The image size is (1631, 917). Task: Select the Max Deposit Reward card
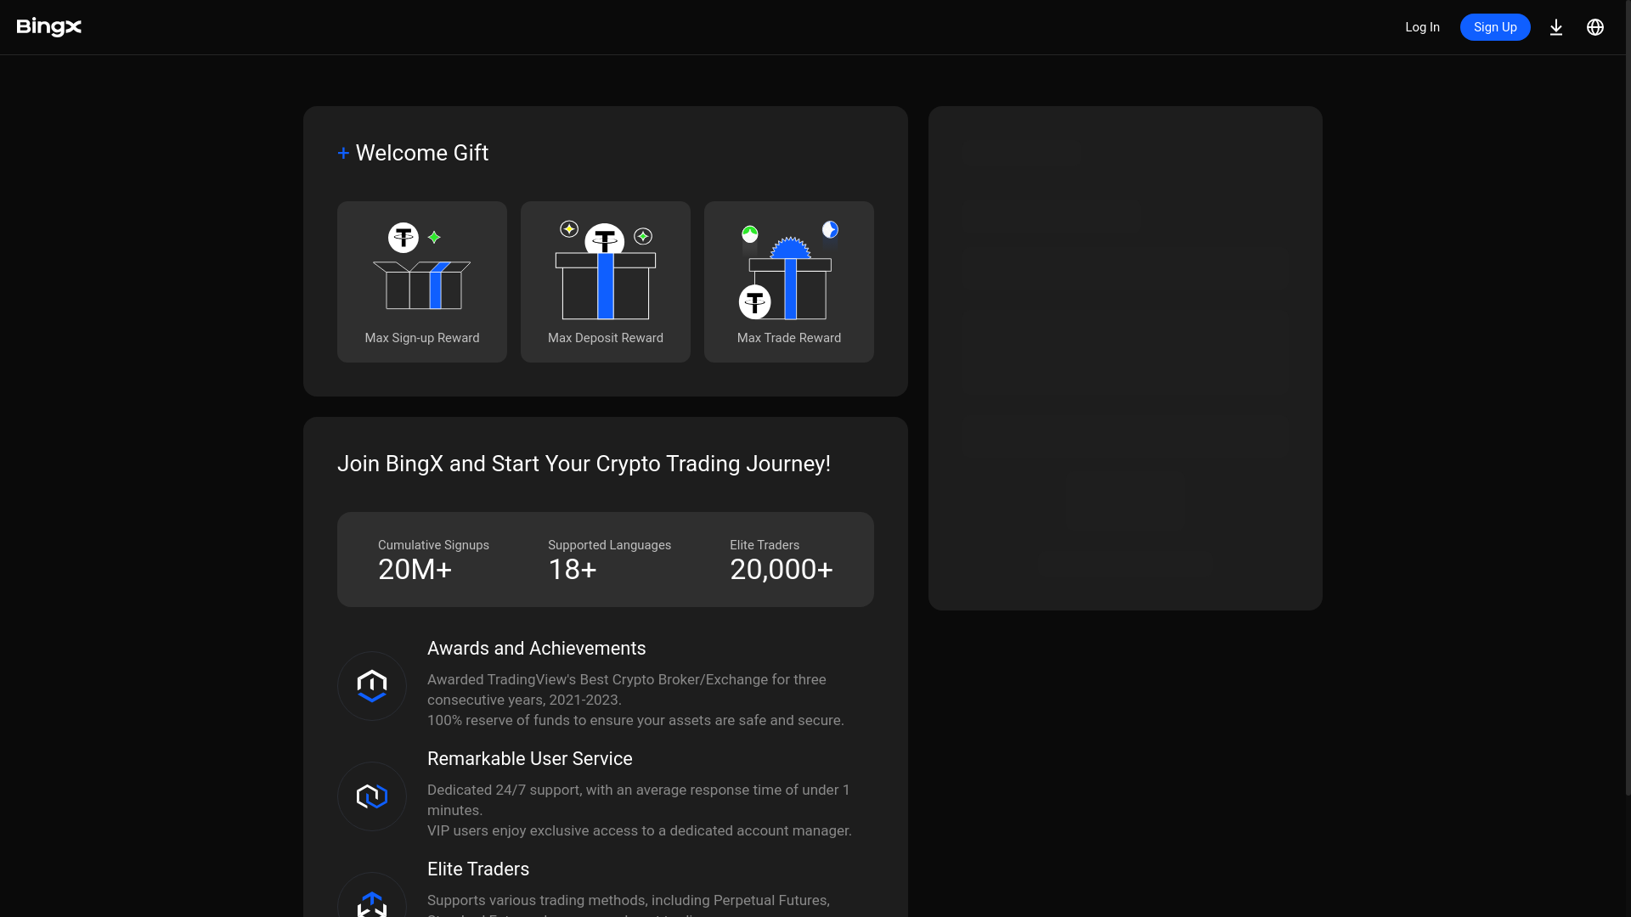(606, 282)
